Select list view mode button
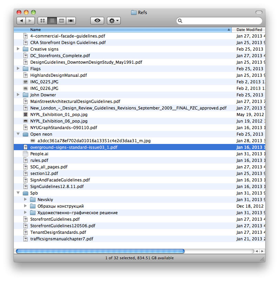 tap(52, 21)
